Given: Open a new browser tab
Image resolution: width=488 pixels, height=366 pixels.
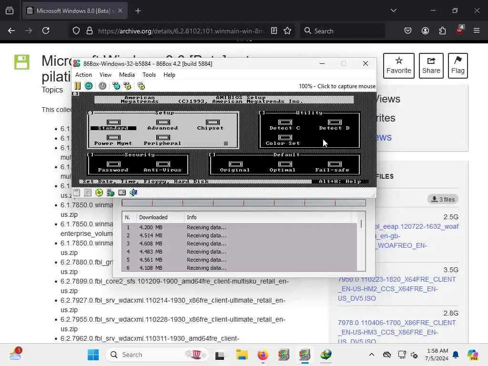Looking at the screenshot, I should click(x=138, y=11).
